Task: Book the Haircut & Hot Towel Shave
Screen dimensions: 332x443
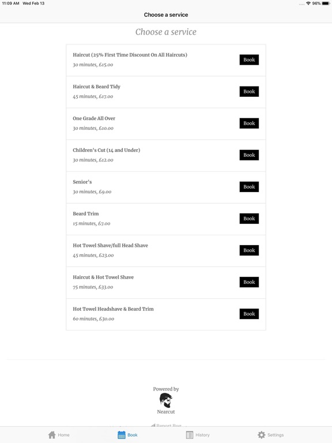Action: [249, 282]
